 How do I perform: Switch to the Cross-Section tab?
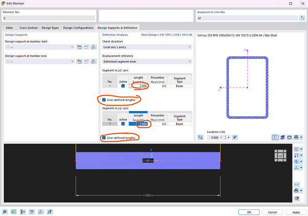(x=29, y=28)
